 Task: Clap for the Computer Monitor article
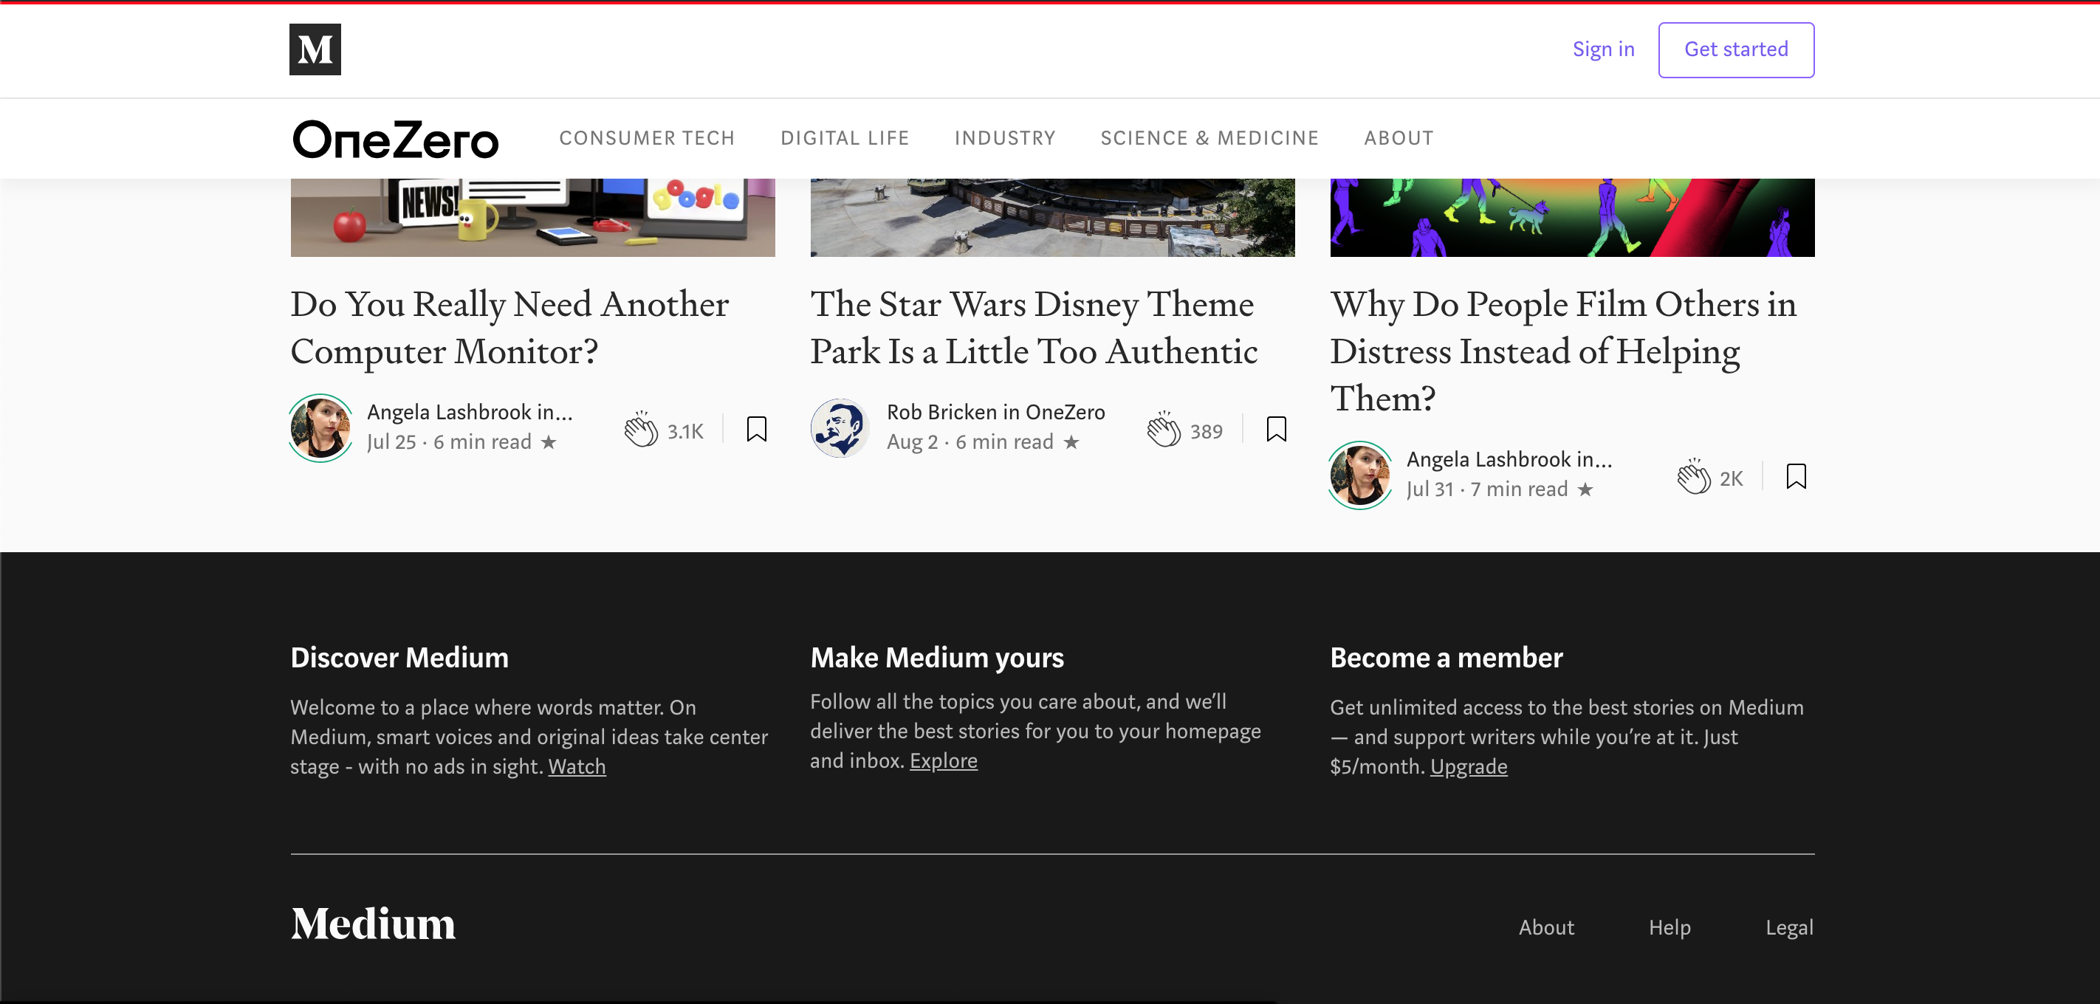[641, 430]
